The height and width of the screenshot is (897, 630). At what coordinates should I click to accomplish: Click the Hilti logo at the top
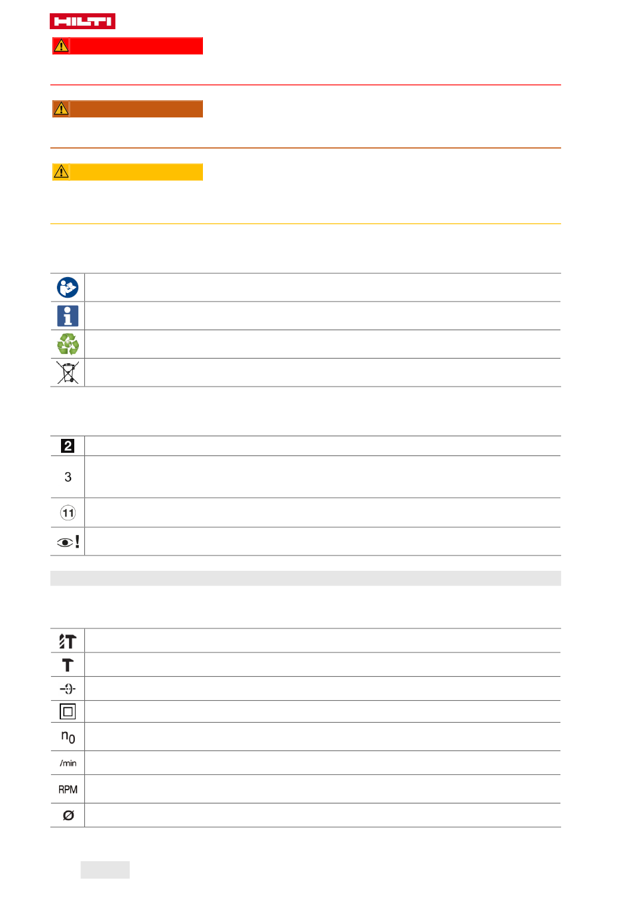click(x=82, y=21)
